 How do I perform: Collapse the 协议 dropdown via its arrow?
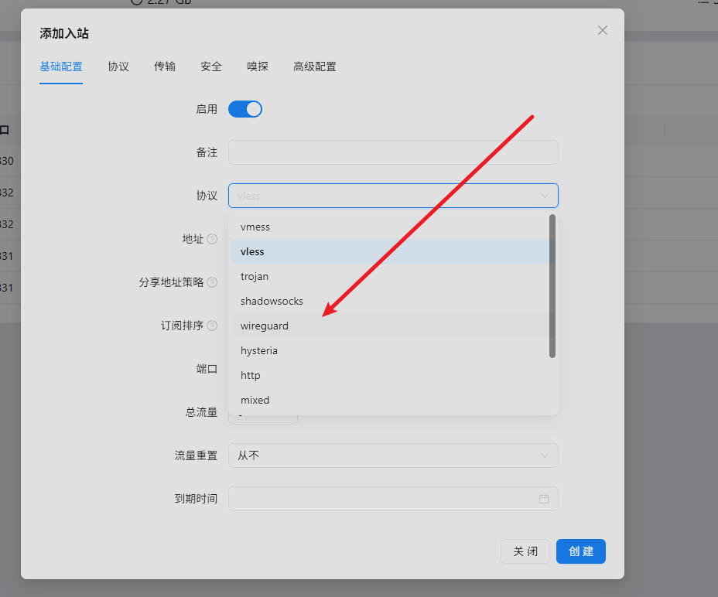(544, 196)
